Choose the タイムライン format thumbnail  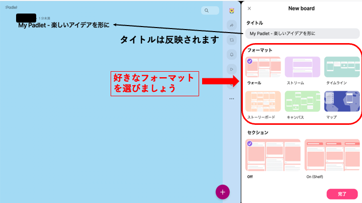[x=342, y=67]
